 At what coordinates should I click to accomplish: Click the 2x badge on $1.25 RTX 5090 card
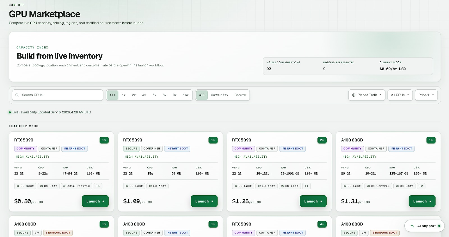(x=322, y=140)
